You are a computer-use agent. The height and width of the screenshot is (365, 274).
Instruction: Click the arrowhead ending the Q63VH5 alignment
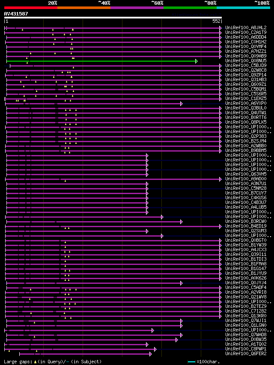pyautogui.click(x=147, y=175)
